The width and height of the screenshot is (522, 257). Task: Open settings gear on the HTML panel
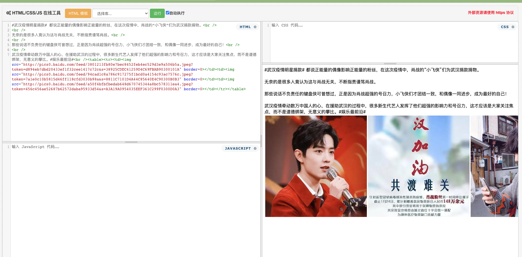[255, 27]
